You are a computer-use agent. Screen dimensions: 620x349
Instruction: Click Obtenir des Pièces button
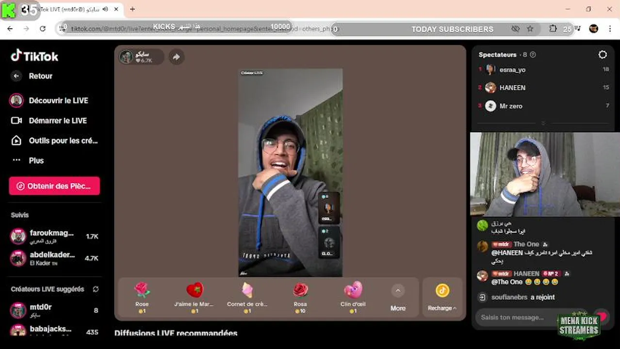tap(54, 186)
